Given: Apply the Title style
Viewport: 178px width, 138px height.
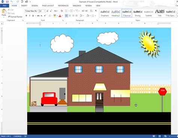Looking at the screenshot, I should (x=160, y=13).
